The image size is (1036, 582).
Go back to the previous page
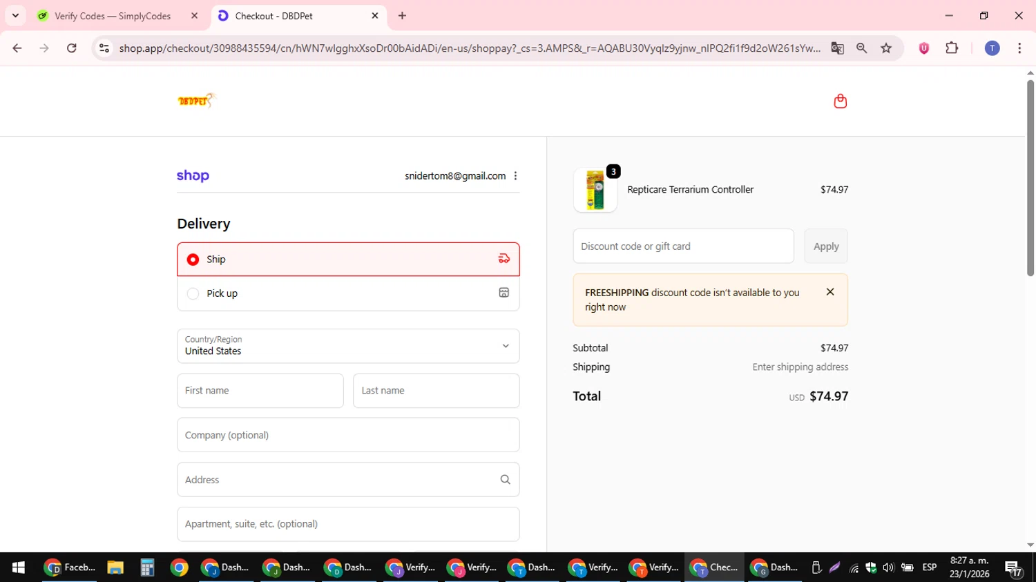tap(17, 48)
